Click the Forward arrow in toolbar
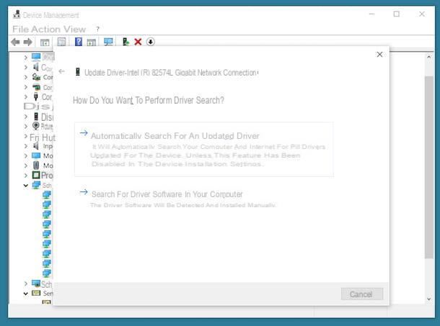 [x=27, y=42]
